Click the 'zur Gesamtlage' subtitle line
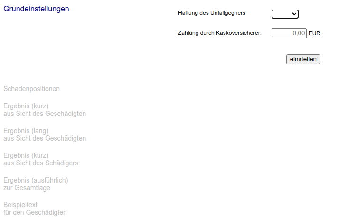 point(27,188)
